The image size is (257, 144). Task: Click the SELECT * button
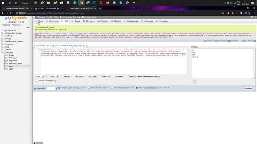pos(41,76)
